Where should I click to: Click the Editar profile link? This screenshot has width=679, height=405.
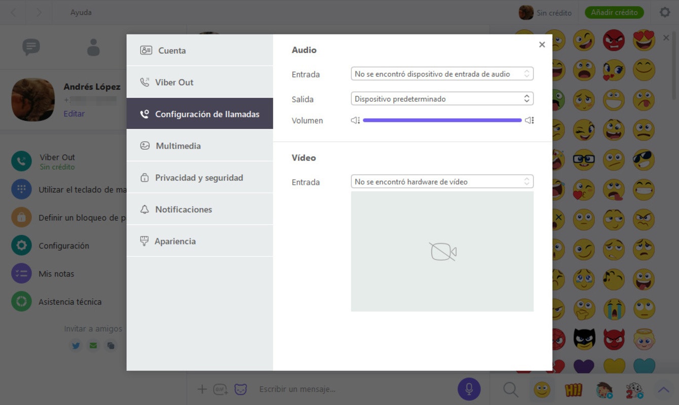pos(74,114)
